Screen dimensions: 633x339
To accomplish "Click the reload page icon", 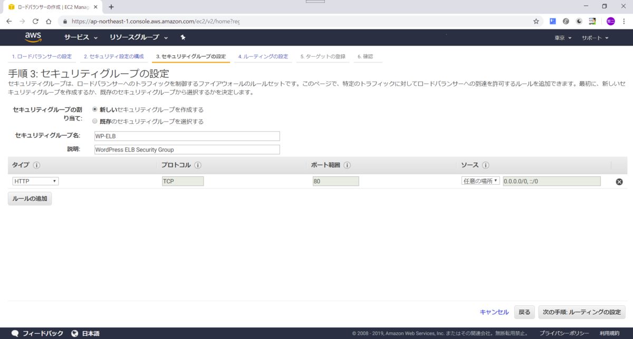I will (35, 21).
